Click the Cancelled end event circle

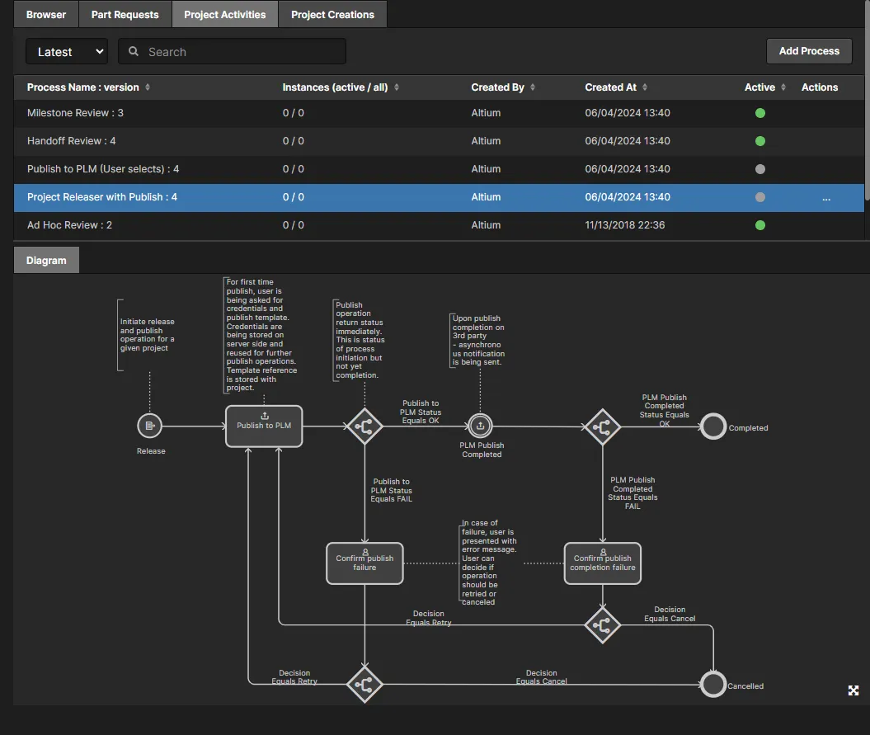pyautogui.click(x=712, y=684)
